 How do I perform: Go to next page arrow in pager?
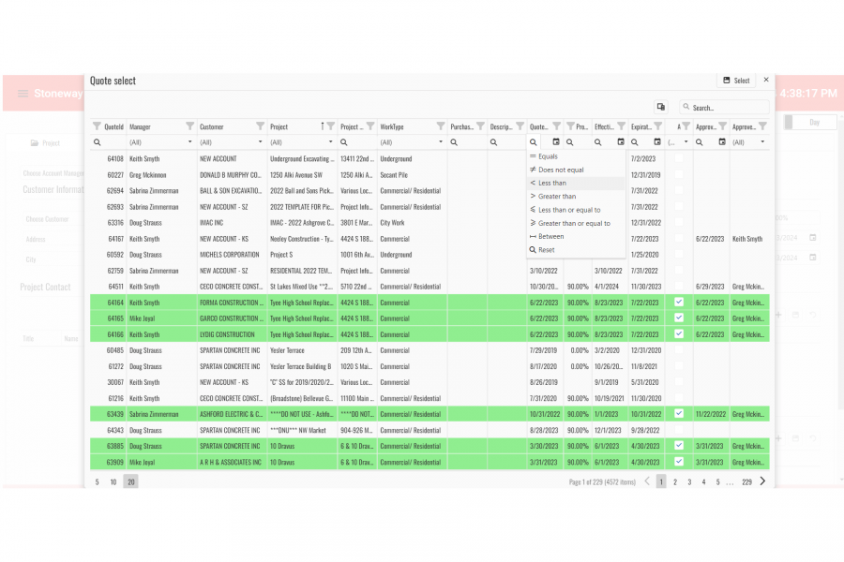[x=762, y=481]
